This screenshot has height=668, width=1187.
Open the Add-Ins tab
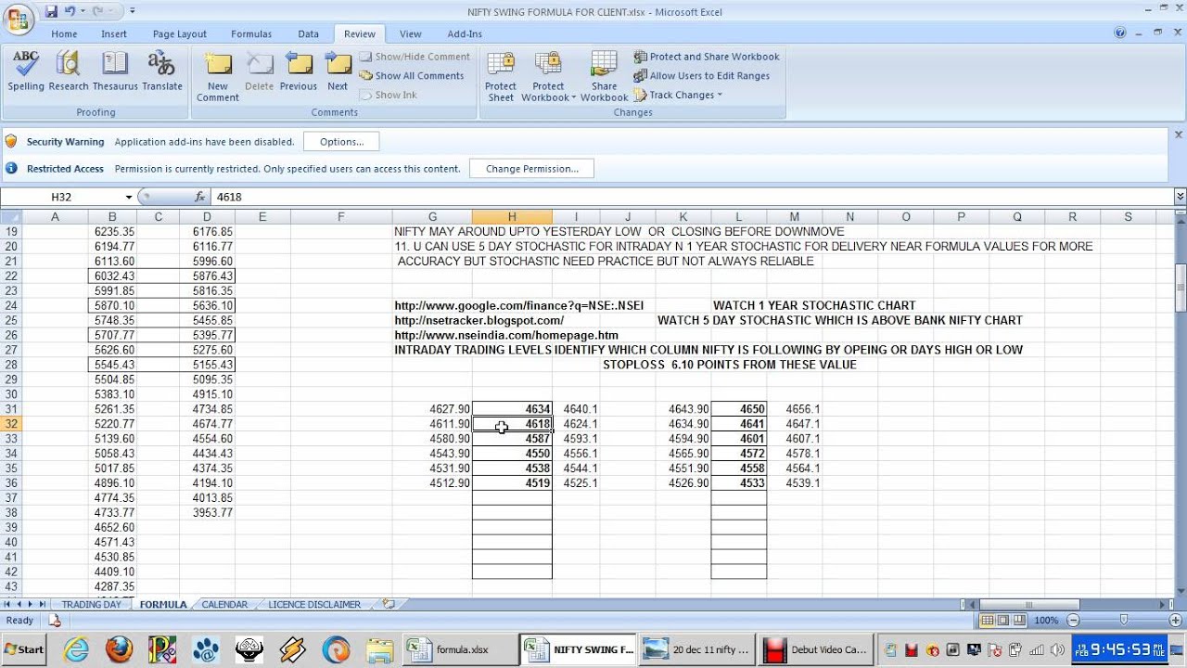465,34
